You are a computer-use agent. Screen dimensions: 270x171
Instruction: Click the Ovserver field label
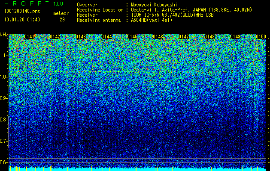pyautogui.click(x=87, y=5)
